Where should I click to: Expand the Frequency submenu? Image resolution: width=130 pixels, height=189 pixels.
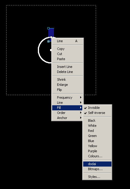[67, 97]
